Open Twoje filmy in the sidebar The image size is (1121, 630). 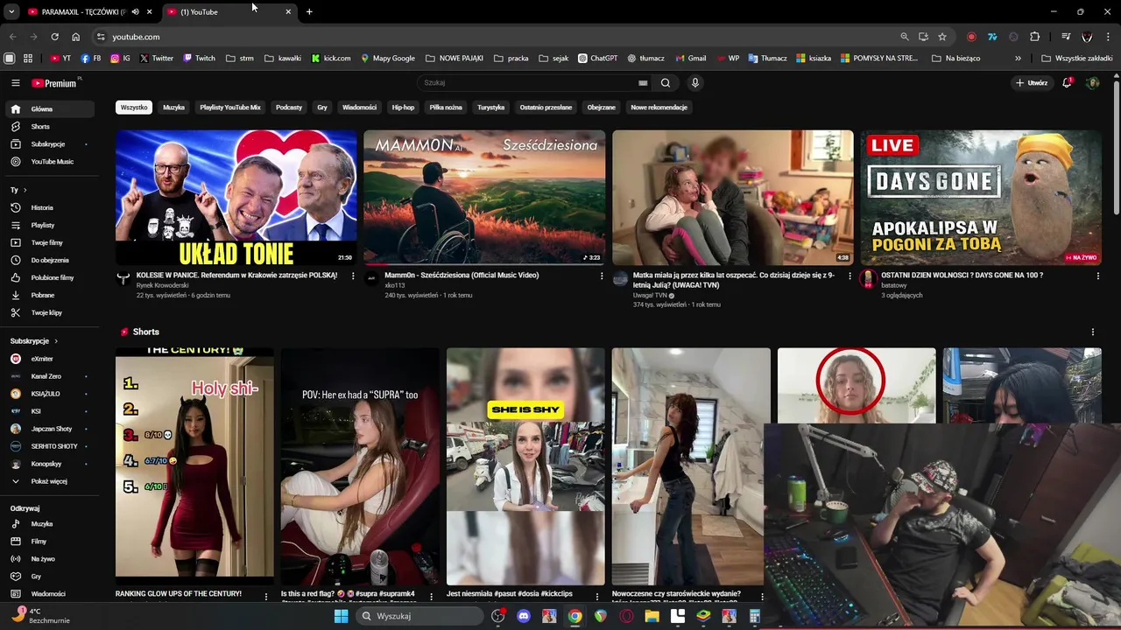tap(48, 242)
